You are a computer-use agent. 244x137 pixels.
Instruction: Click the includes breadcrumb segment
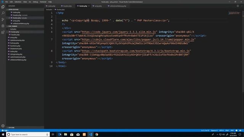(49, 10)
